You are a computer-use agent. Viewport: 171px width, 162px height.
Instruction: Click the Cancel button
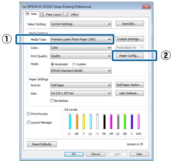(x=96, y=154)
